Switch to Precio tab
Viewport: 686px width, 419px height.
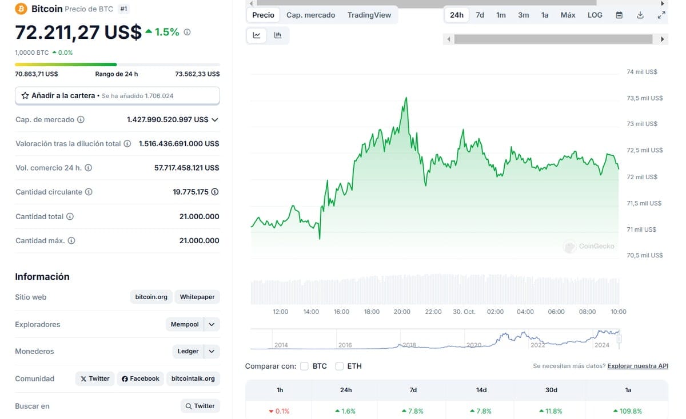point(264,15)
